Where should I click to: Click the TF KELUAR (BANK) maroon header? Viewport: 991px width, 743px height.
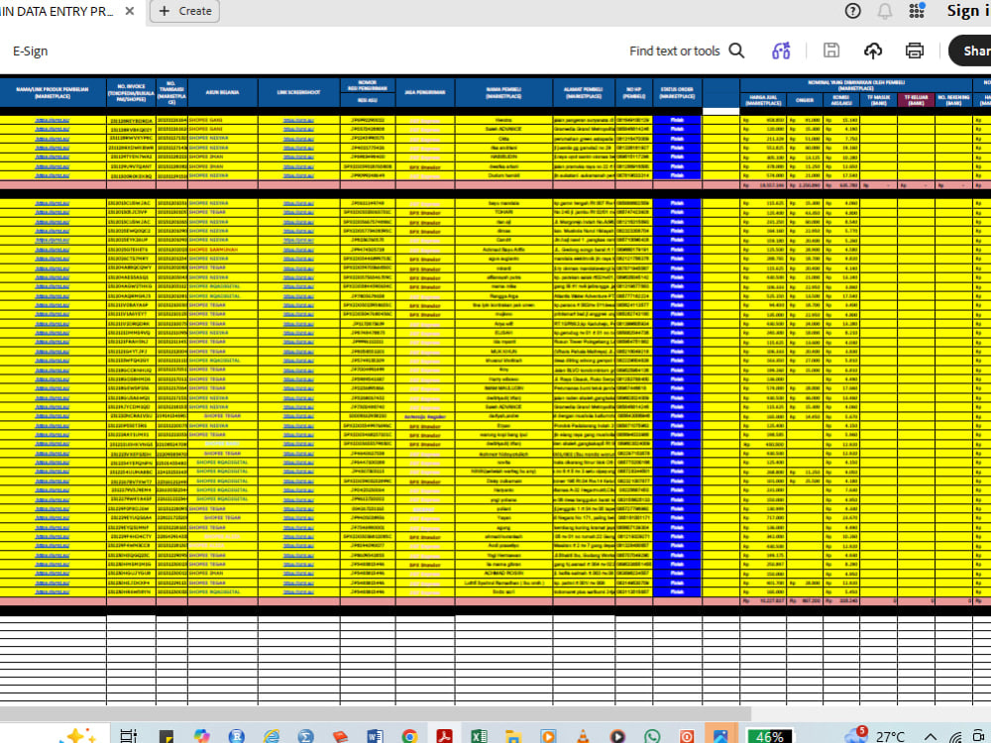[x=916, y=100]
